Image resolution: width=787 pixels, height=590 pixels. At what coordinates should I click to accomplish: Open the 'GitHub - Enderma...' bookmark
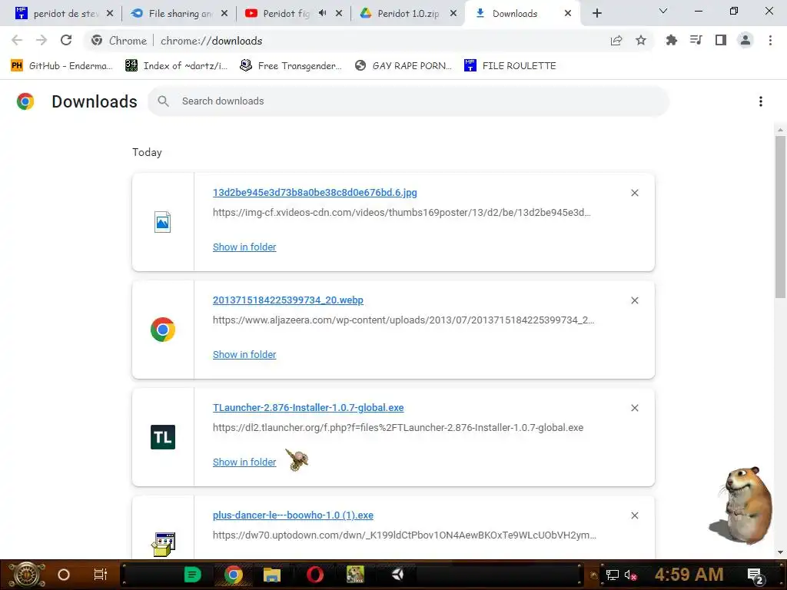(x=61, y=66)
